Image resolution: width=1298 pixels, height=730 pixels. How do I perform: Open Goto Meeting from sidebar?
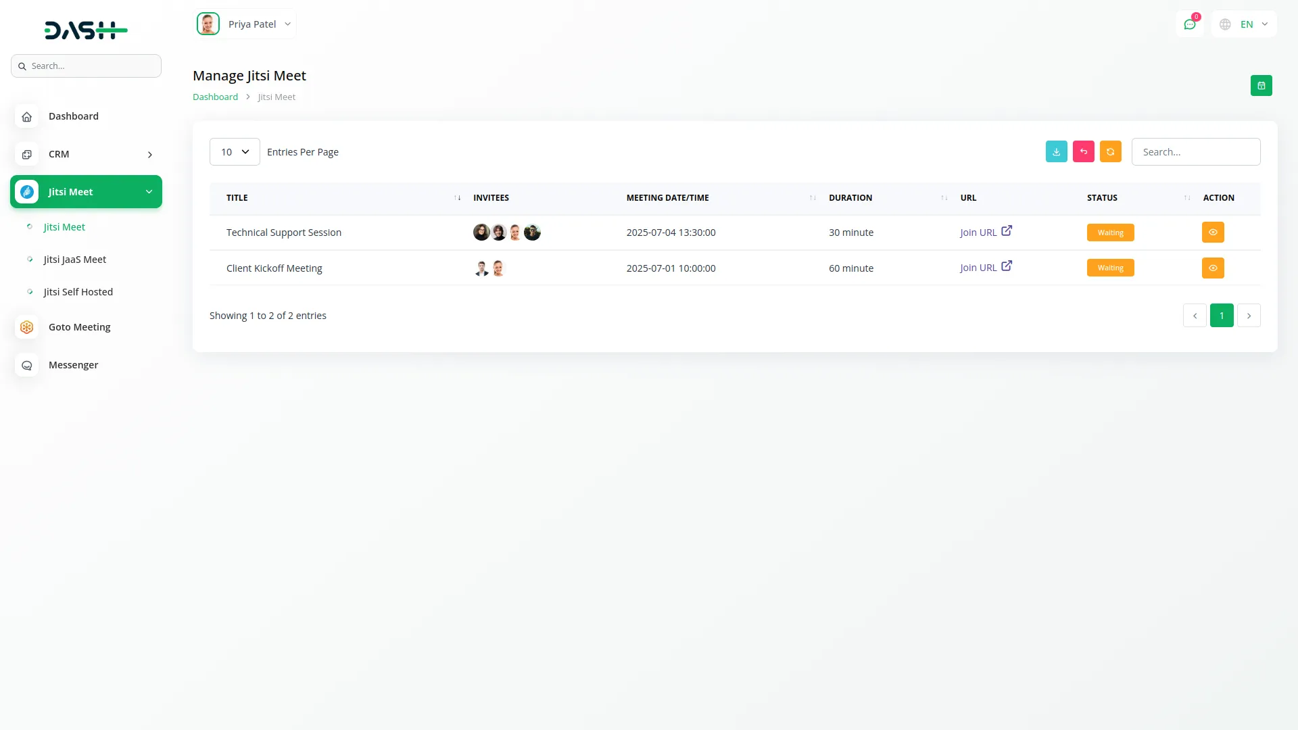(x=79, y=327)
